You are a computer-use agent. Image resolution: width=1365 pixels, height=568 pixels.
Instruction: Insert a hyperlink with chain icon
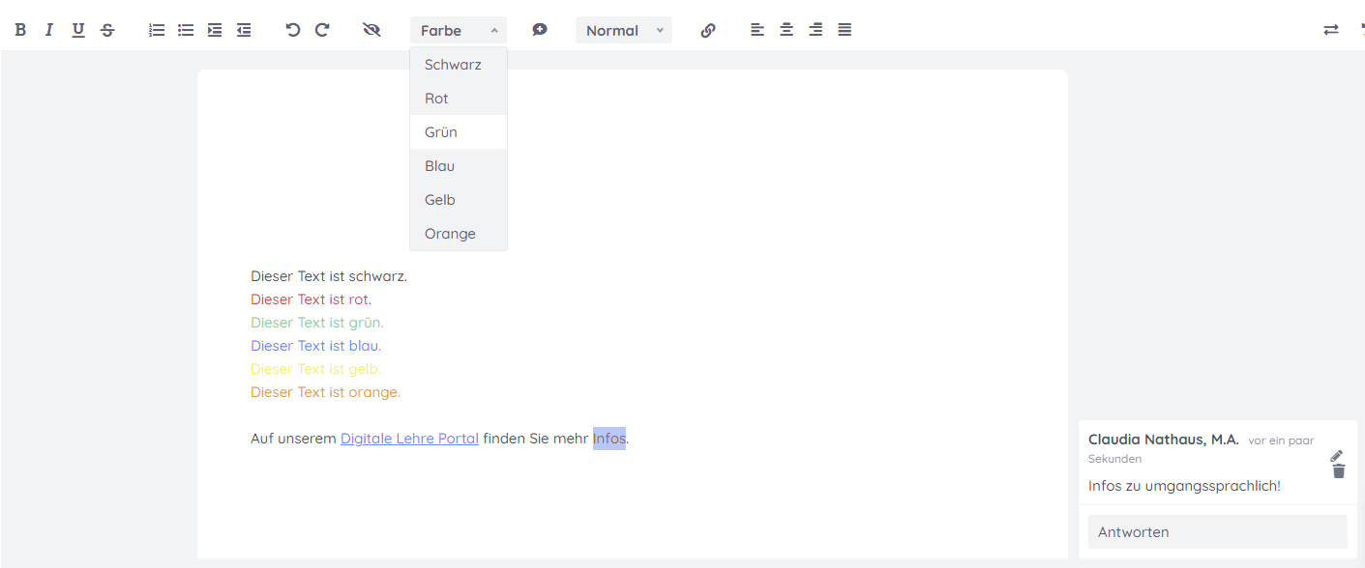pos(708,30)
